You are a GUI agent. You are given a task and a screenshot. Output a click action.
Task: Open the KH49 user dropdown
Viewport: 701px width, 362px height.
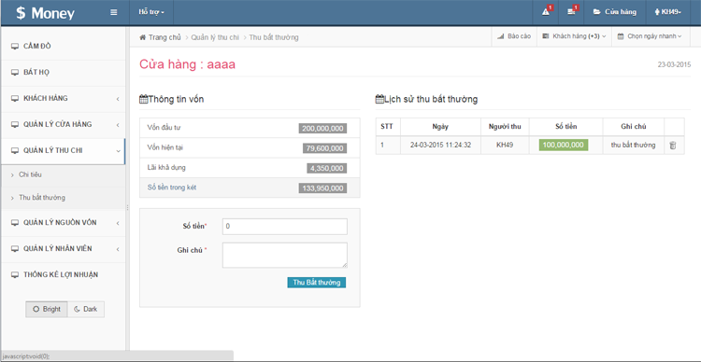[668, 12]
